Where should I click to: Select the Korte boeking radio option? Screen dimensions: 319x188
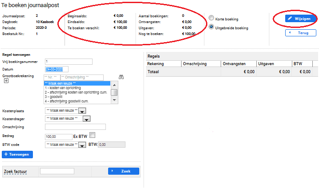[x=211, y=18]
